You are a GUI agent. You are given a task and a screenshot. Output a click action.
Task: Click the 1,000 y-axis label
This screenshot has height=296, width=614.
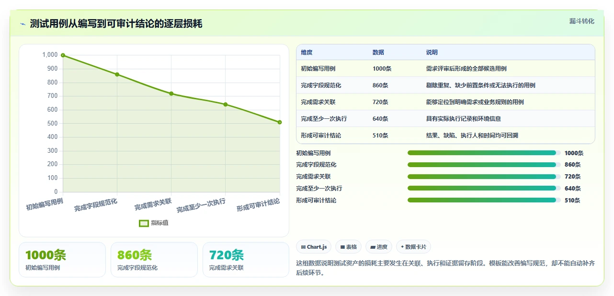50,55
